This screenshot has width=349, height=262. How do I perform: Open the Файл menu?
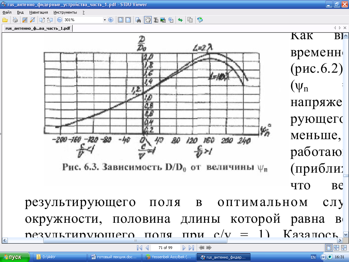(x=7, y=13)
